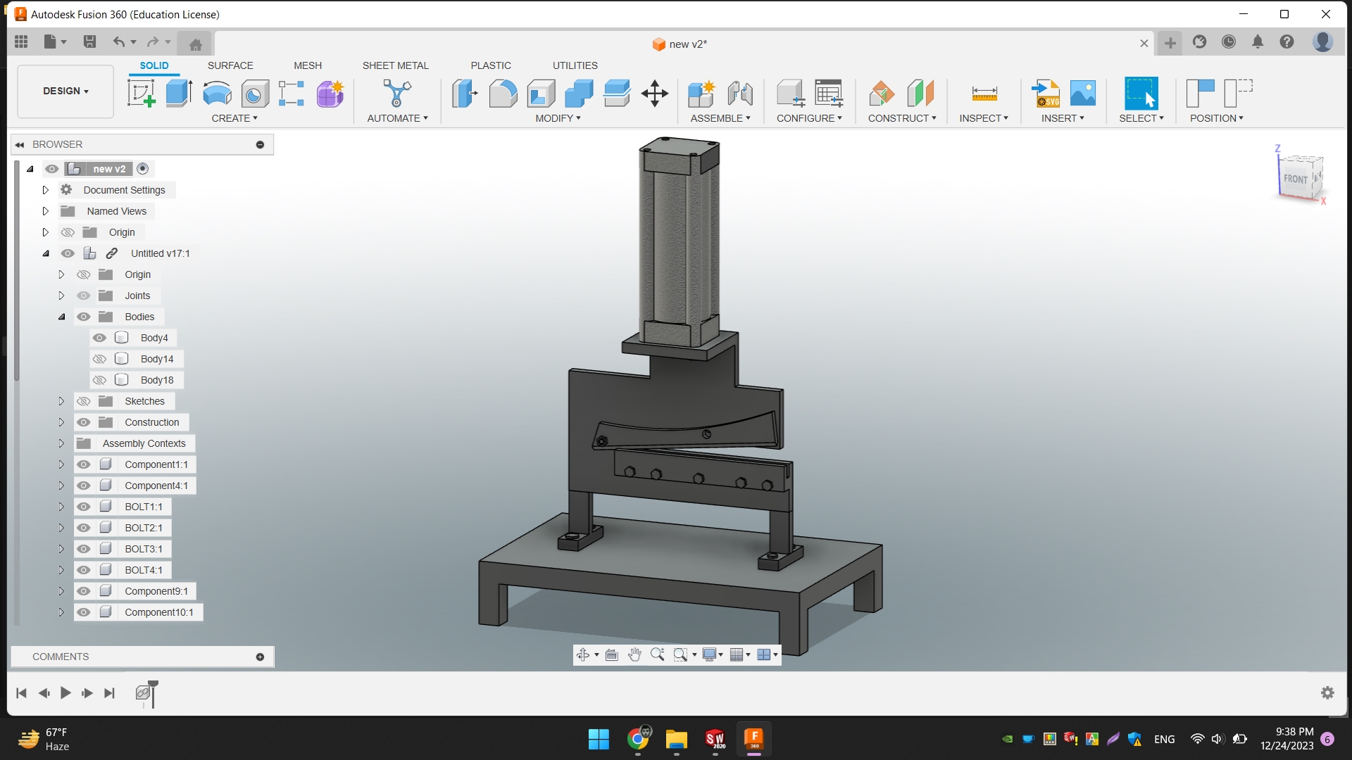The image size is (1352, 760).
Task: Show Body18 using its eye icon
Action: click(99, 380)
